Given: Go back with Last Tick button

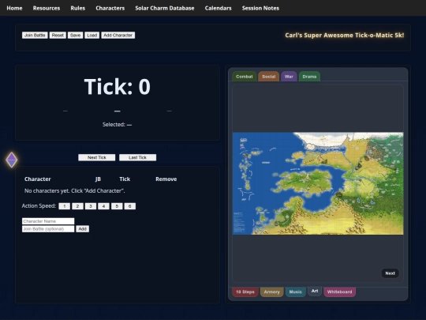Looking at the screenshot, I should point(137,157).
